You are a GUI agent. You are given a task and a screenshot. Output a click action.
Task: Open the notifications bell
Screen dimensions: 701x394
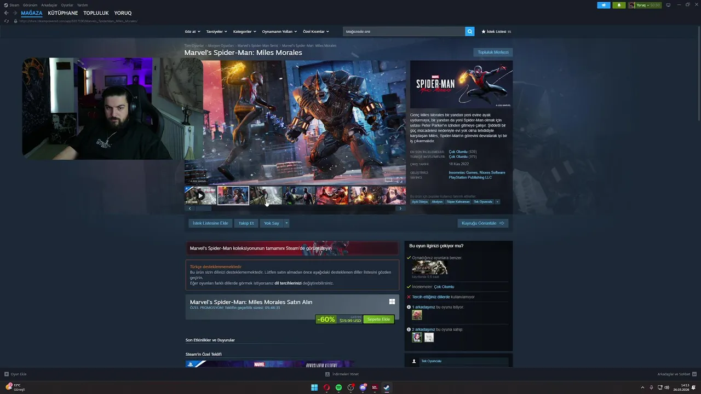click(x=619, y=5)
